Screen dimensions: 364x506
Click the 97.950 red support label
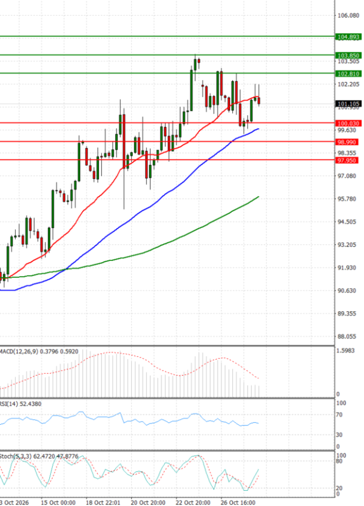347,160
